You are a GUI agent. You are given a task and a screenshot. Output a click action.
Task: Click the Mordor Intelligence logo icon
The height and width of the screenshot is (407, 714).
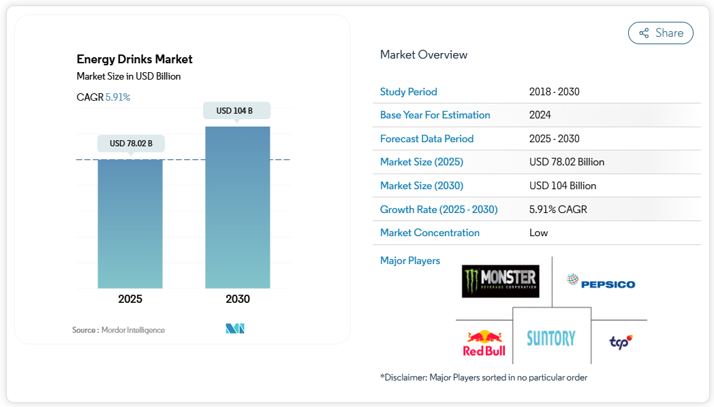pos(235,329)
